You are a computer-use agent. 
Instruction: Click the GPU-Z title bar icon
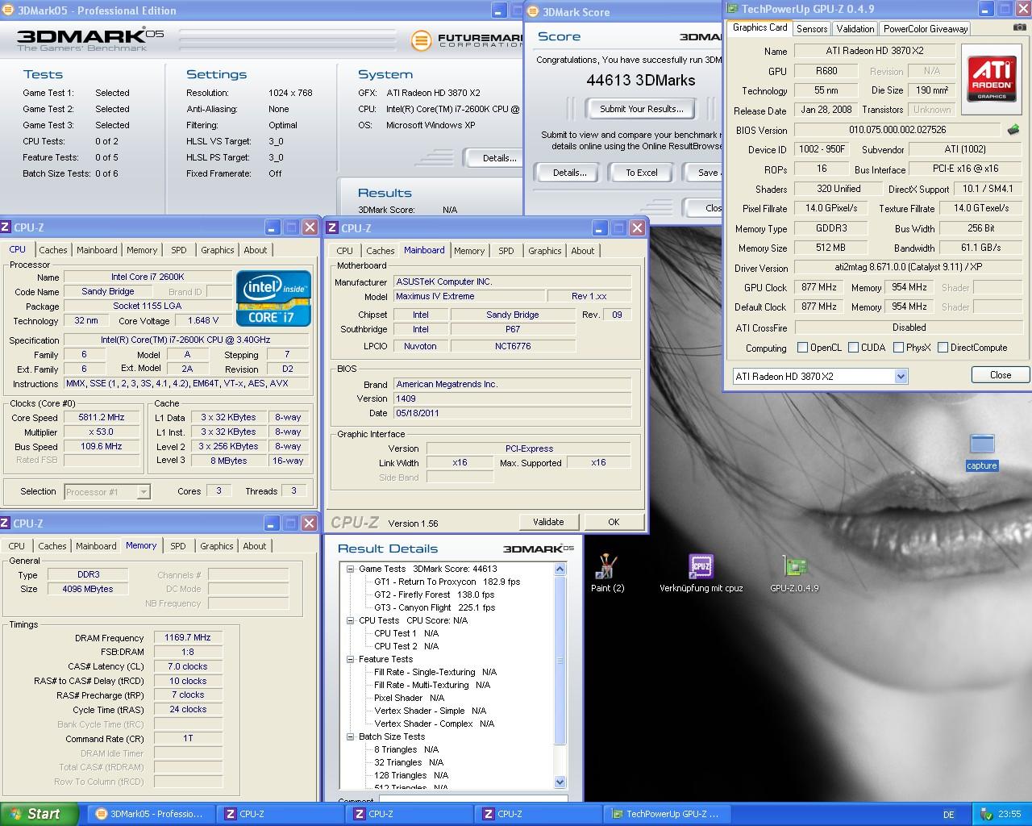pyautogui.click(x=732, y=9)
